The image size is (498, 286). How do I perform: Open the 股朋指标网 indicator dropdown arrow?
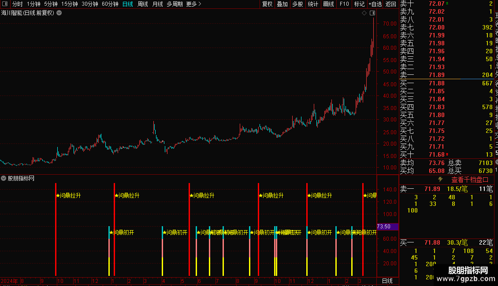pos(4,178)
